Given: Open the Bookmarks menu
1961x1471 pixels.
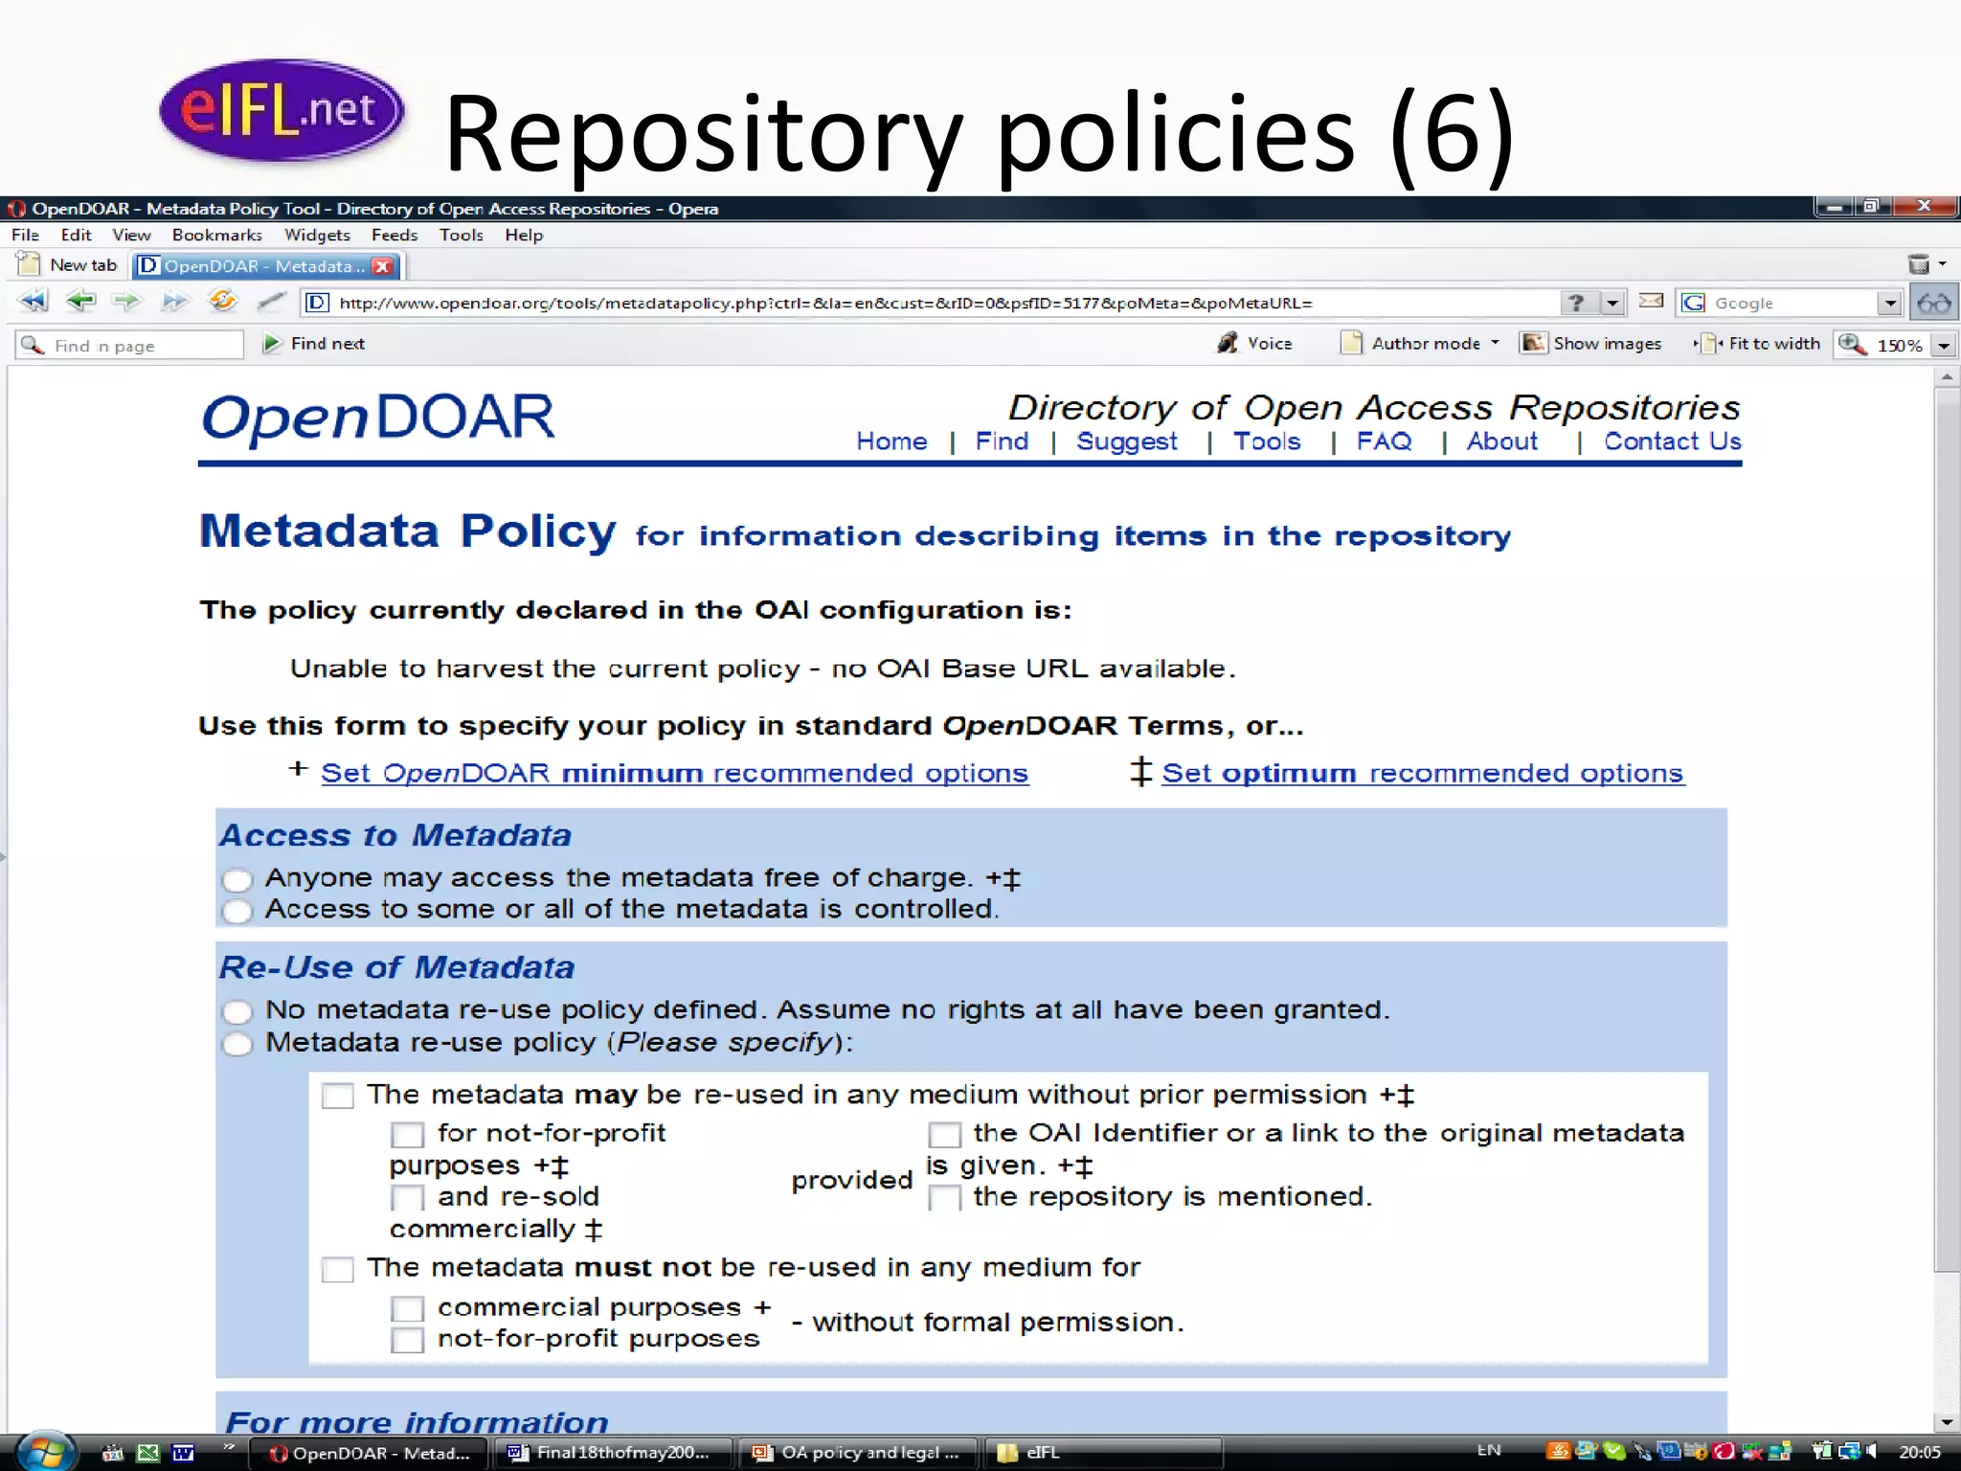Looking at the screenshot, I should point(217,235).
